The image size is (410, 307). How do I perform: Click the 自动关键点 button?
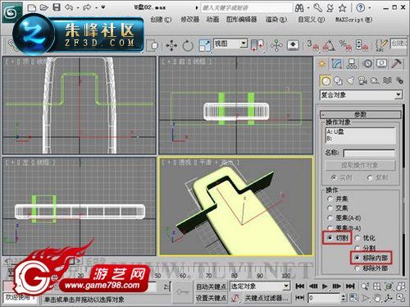(211, 286)
